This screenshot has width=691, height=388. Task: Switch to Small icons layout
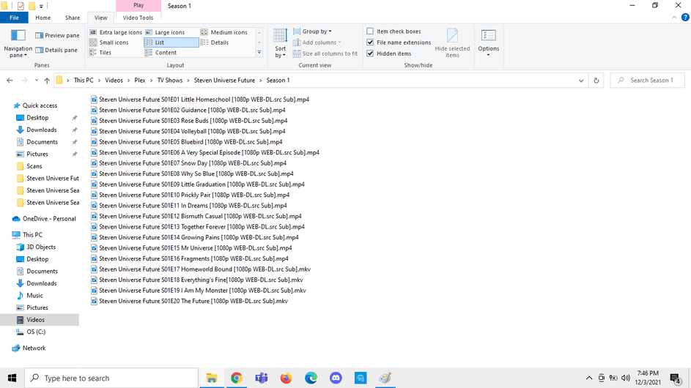(109, 42)
